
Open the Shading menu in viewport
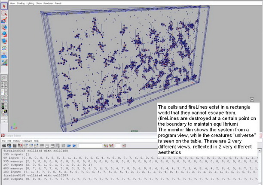(x=21, y=3)
